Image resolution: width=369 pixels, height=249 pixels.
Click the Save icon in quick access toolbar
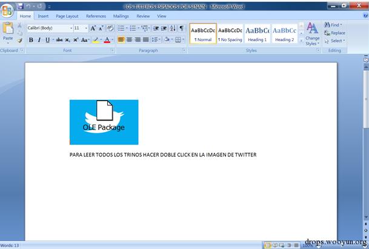pos(21,6)
